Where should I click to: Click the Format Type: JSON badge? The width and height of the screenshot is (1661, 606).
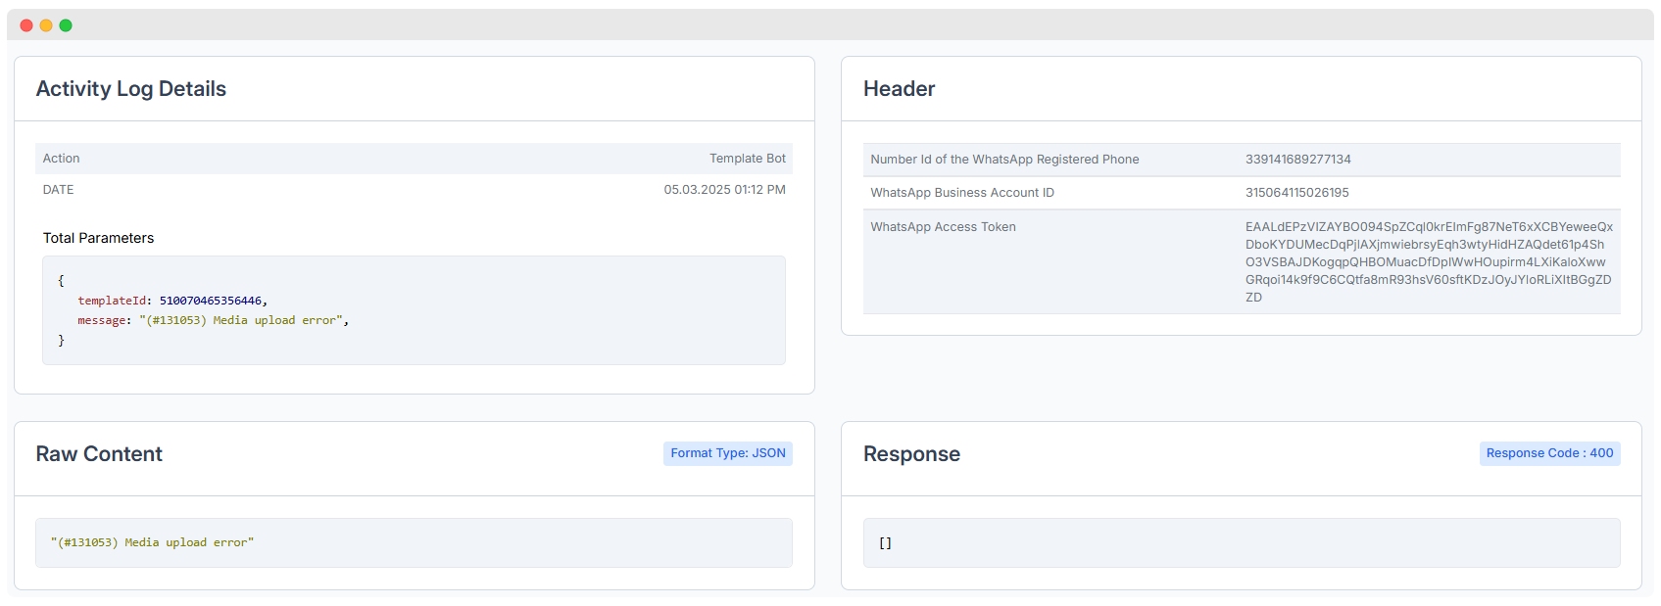728,453
